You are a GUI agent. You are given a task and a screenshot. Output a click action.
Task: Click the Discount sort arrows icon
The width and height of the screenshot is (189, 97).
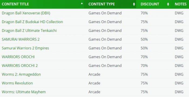168,4
